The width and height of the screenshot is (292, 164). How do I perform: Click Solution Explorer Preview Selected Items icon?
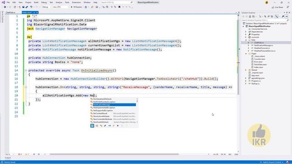[287, 16]
